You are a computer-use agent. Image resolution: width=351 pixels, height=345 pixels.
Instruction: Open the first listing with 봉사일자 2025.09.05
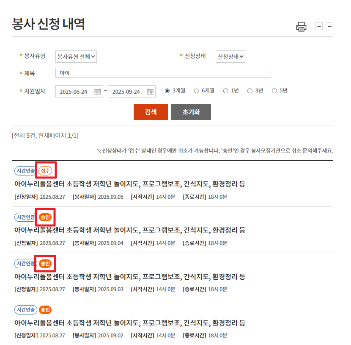[130, 184]
